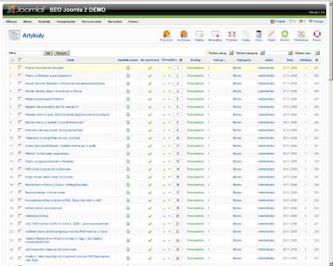Sort by the Kategoria column header
This screenshot has height=266, width=333.
point(244,60)
